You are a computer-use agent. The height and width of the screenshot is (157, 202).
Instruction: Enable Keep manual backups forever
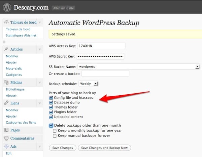click(55, 135)
